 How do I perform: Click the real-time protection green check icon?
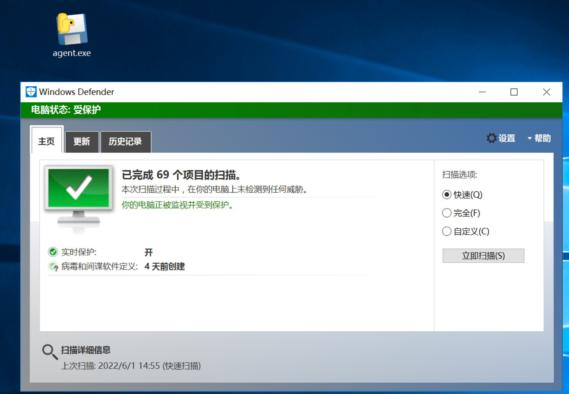point(53,252)
